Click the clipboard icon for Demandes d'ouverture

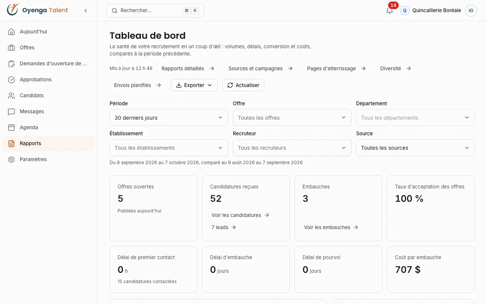11,64
